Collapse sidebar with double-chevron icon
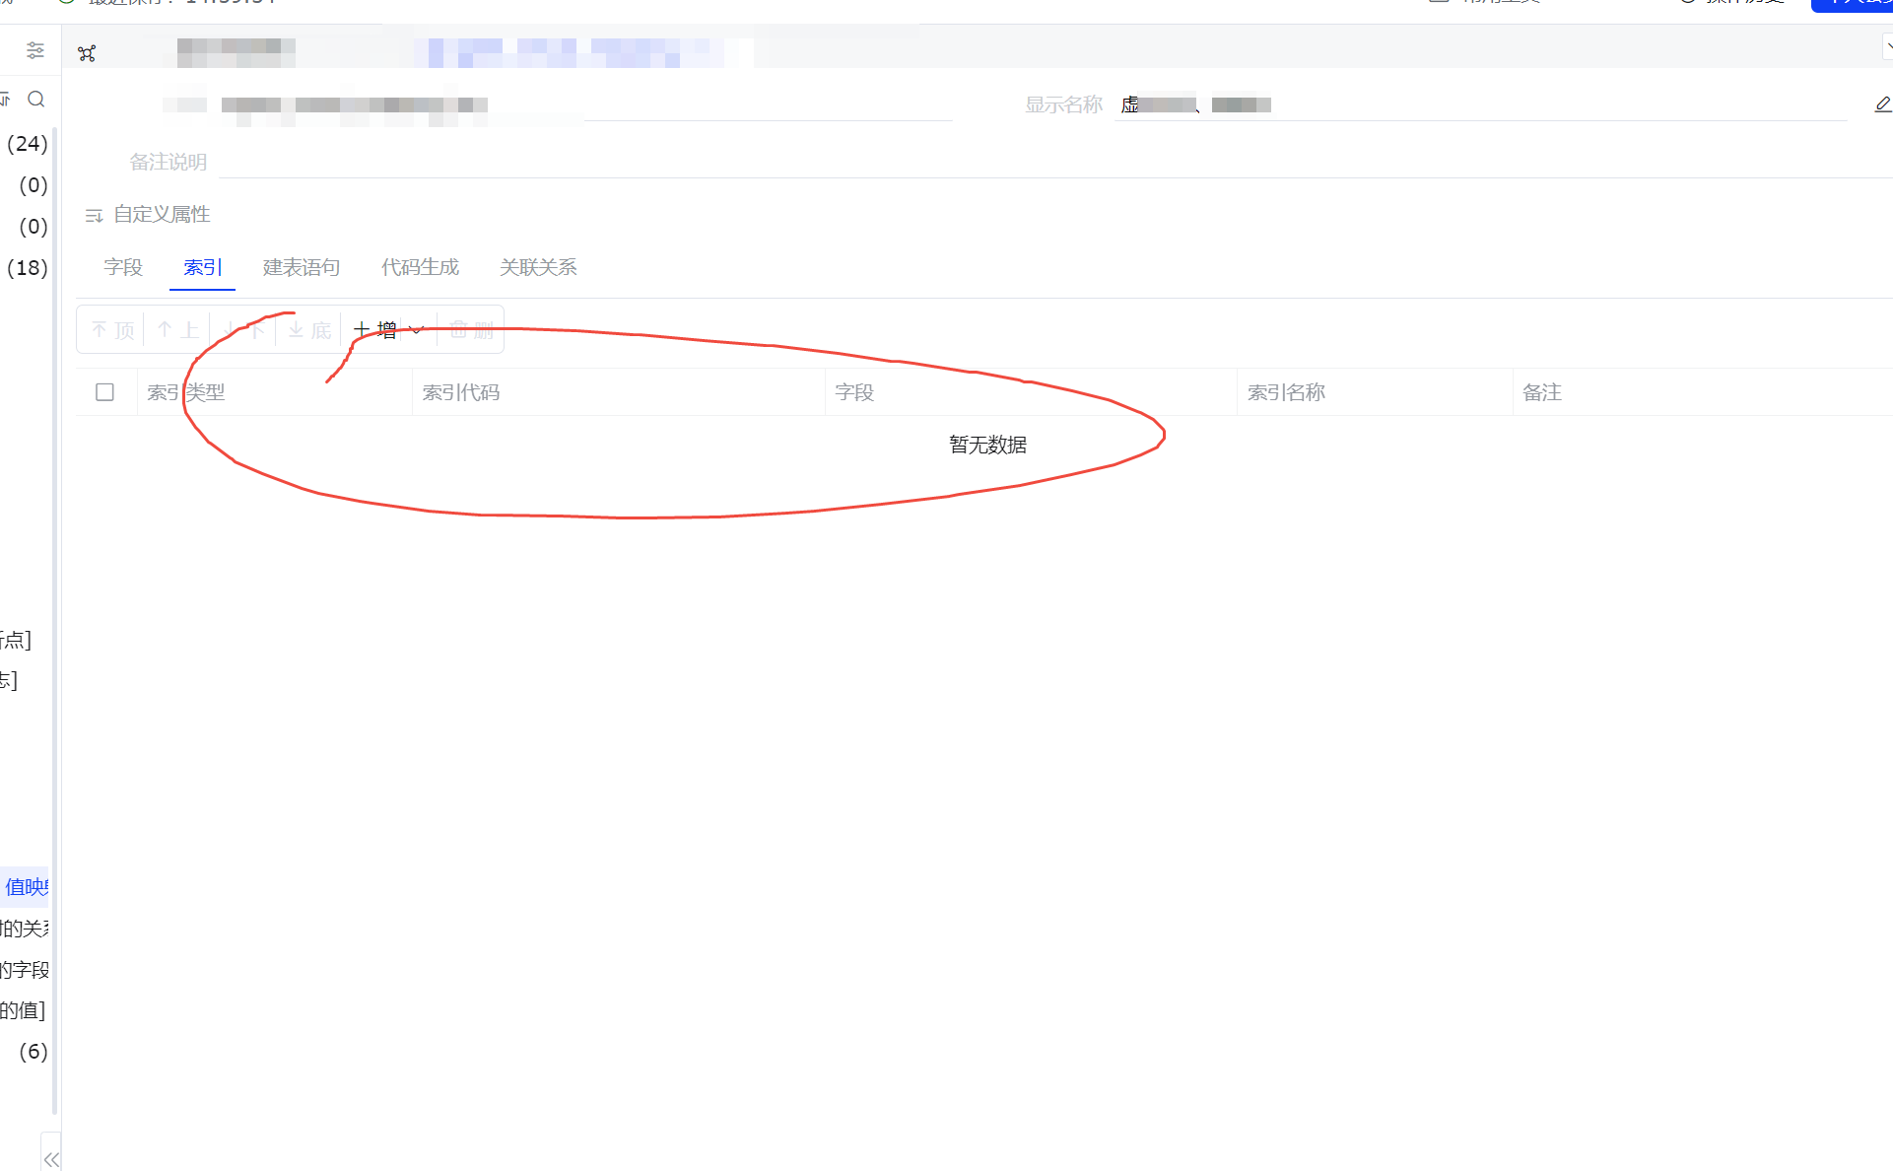This screenshot has height=1171, width=1893. tap(51, 1159)
